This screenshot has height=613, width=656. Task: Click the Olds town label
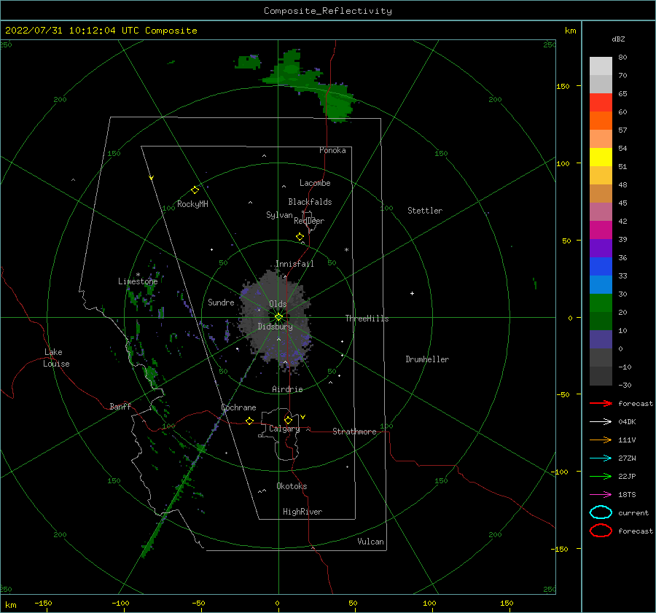click(278, 304)
